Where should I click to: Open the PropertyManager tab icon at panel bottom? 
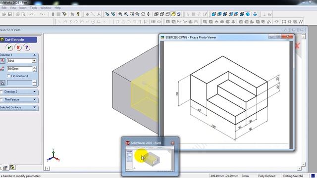pos(5,168)
